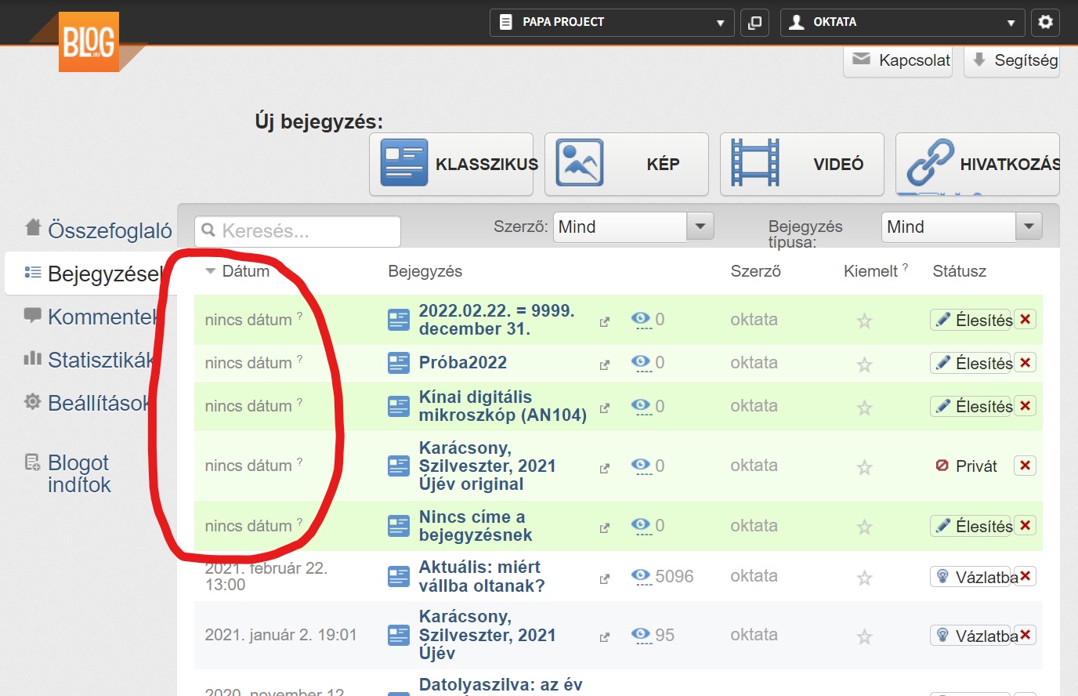Viewport: 1078px width, 696px height.
Task: Click external link icon for Kínai digitális mikroszkóp
Action: pyautogui.click(x=604, y=408)
